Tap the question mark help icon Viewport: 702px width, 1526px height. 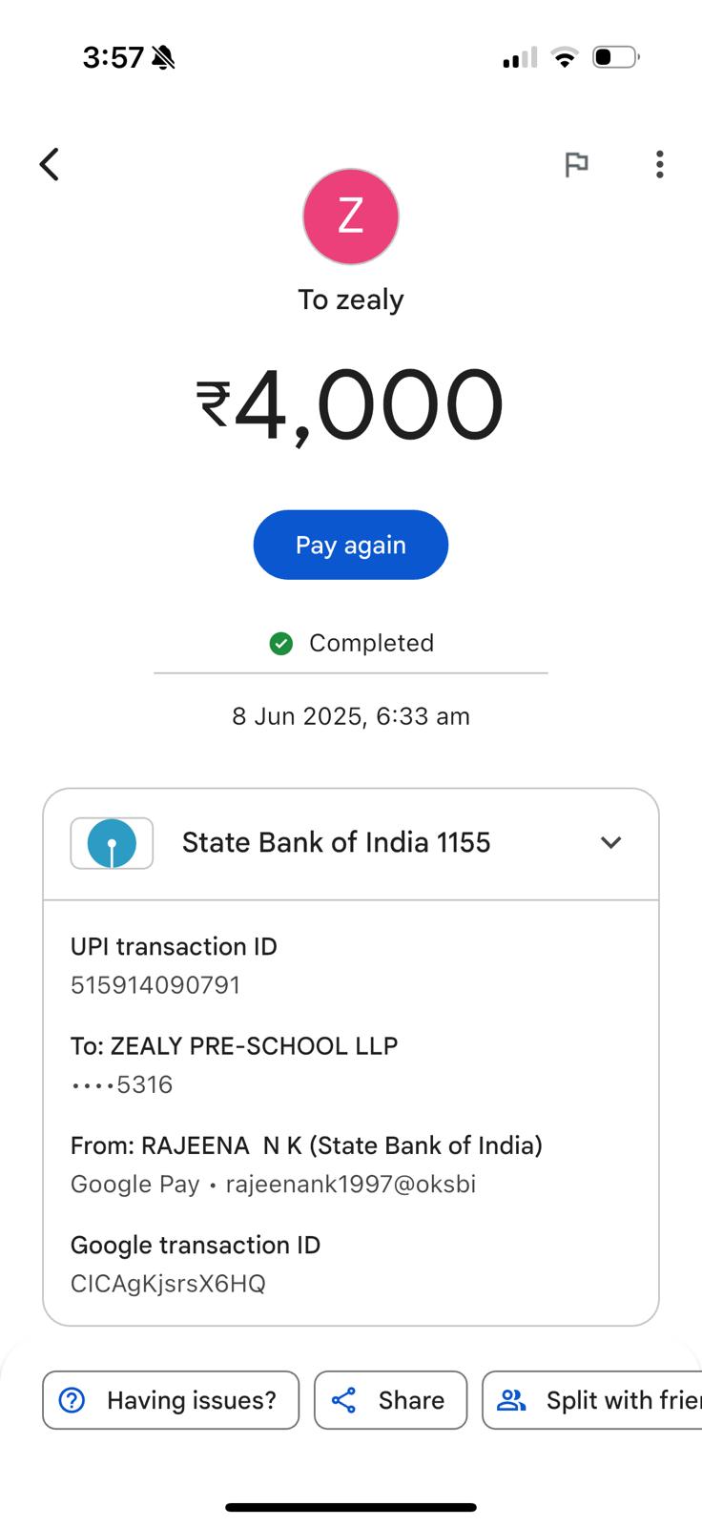point(72,1400)
